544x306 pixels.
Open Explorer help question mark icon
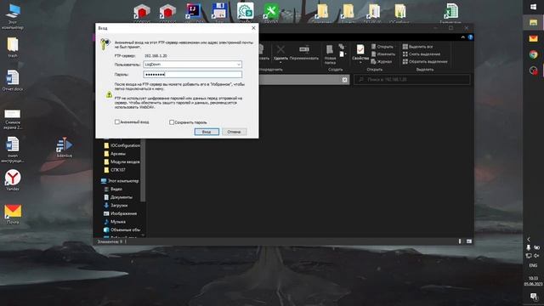[x=470, y=37]
